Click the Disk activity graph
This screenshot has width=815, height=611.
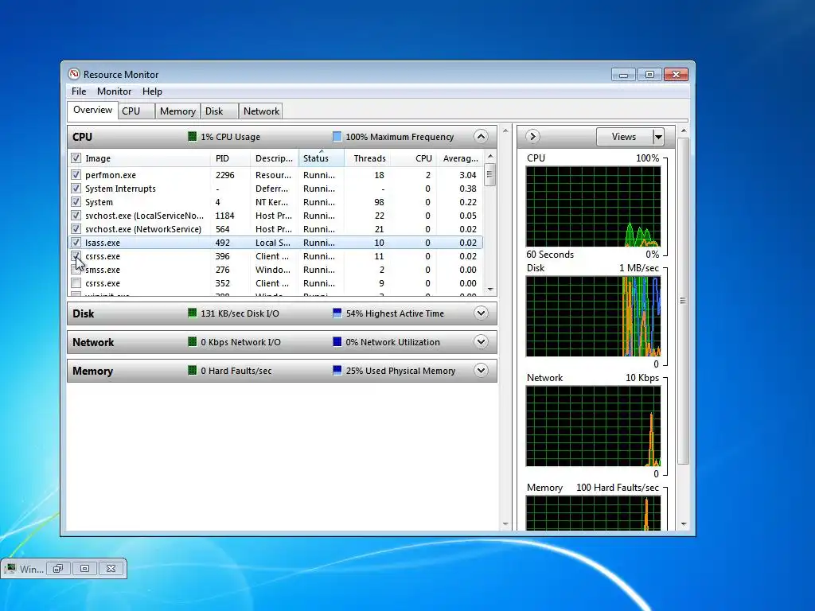[x=593, y=317]
